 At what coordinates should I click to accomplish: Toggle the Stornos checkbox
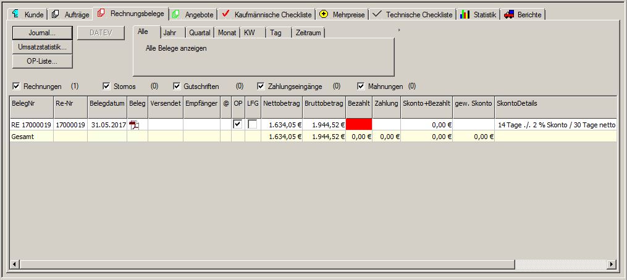(x=106, y=87)
